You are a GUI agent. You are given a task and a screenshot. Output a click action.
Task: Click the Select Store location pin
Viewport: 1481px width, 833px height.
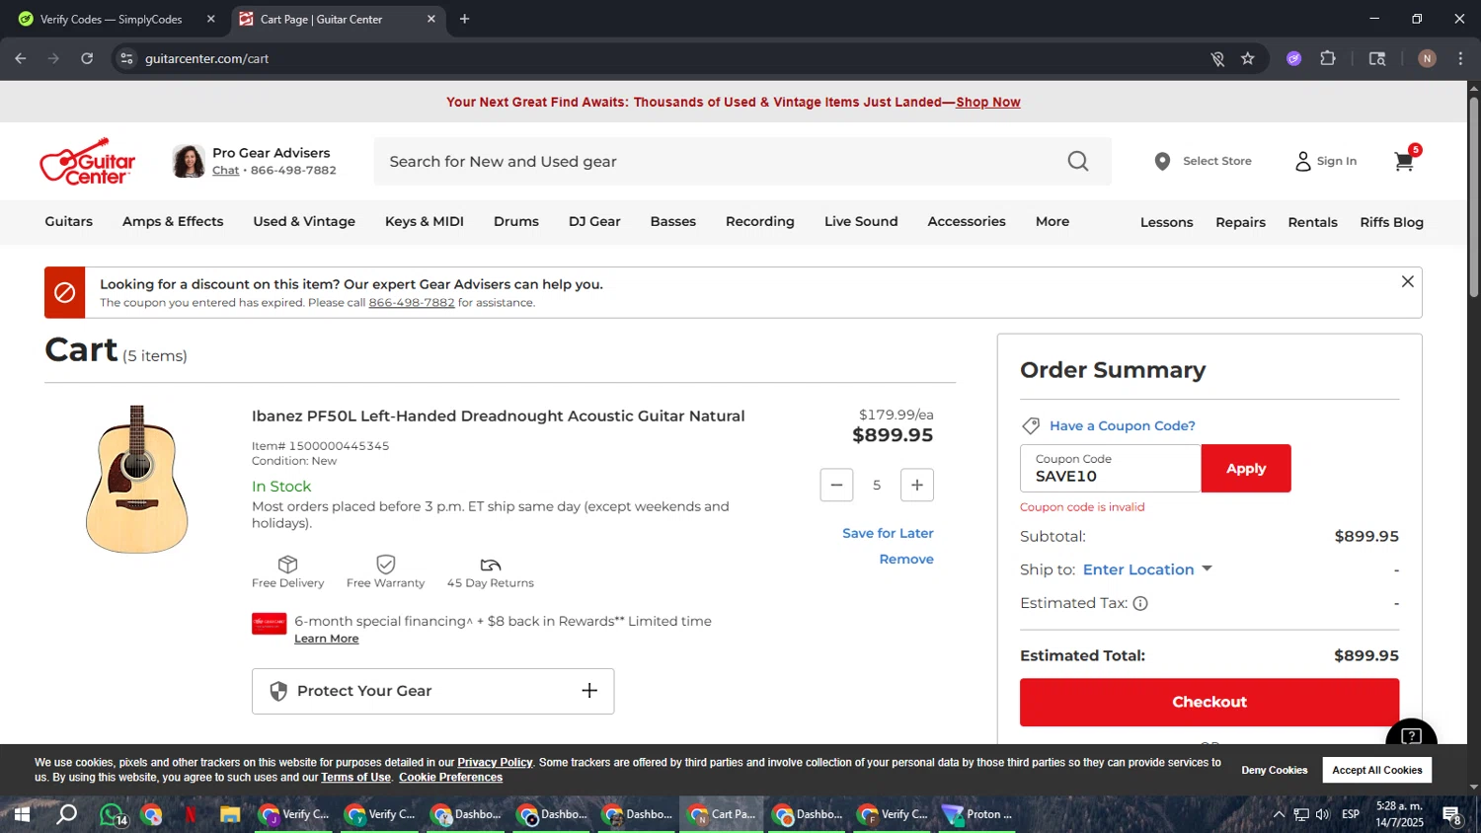pyautogui.click(x=1162, y=161)
